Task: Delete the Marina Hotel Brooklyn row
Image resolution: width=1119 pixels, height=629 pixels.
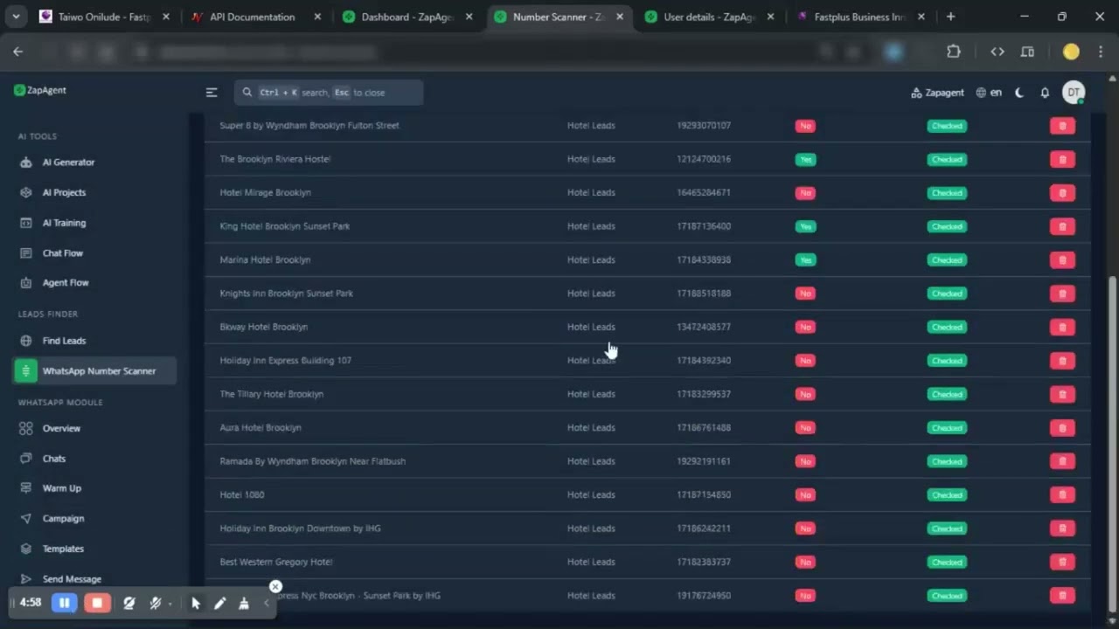Action: coord(1062,260)
